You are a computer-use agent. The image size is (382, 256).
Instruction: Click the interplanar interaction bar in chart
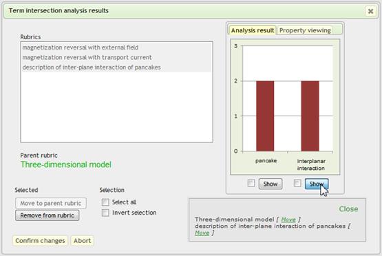click(310, 116)
